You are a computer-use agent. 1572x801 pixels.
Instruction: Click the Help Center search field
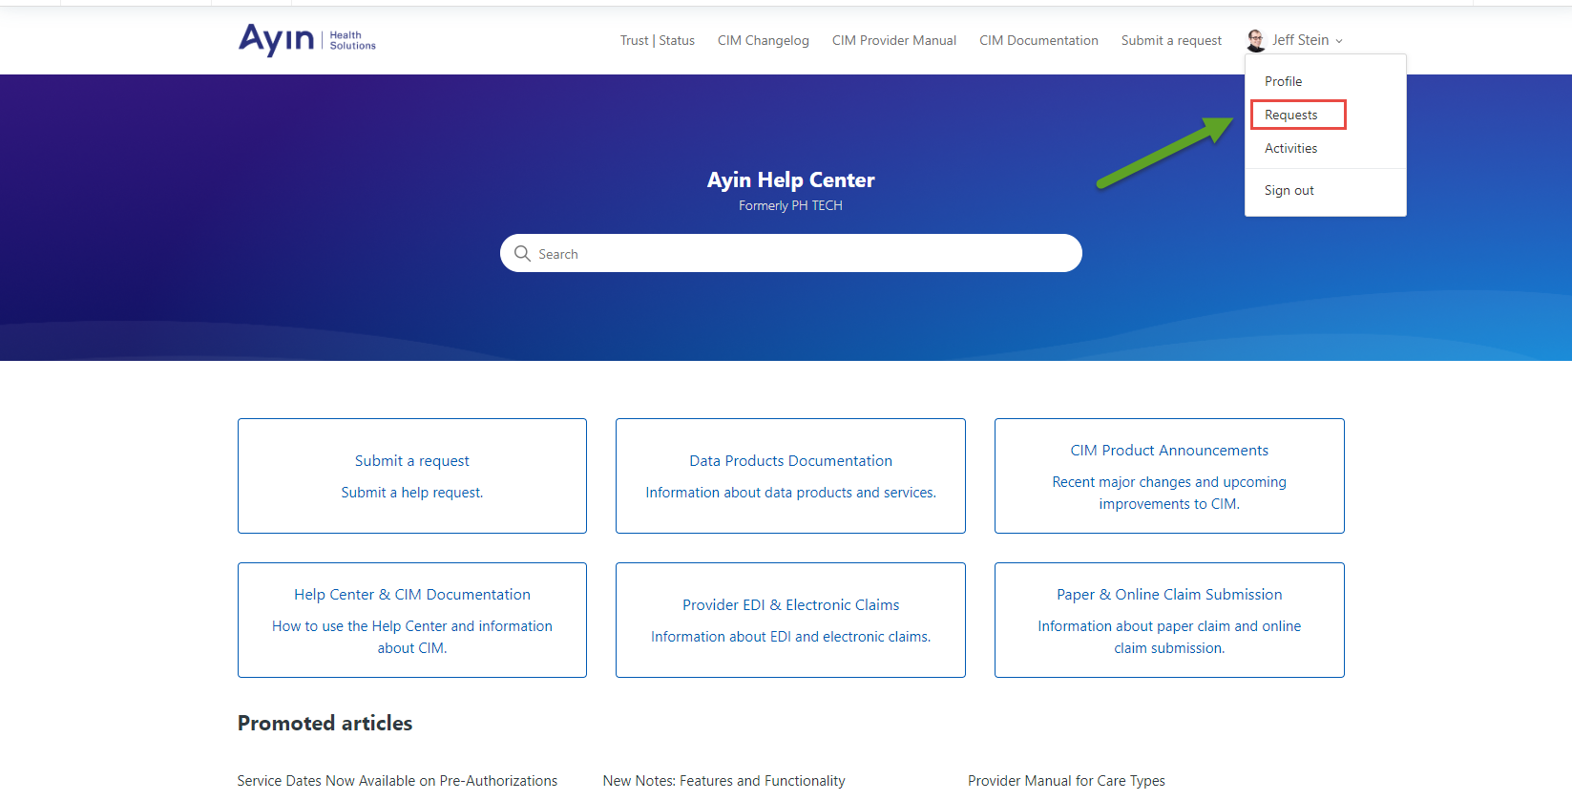pyautogui.click(x=791, y=253)
